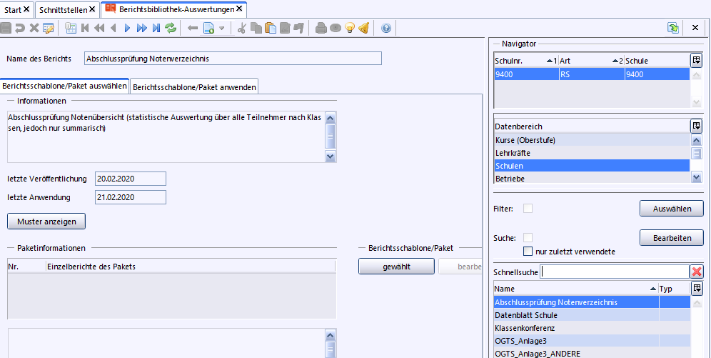The height and width of the screenshot is (358, 711).
Task: Go to the next record with the blue arrow
Action: pyautogui.click(x=127, y=28)
